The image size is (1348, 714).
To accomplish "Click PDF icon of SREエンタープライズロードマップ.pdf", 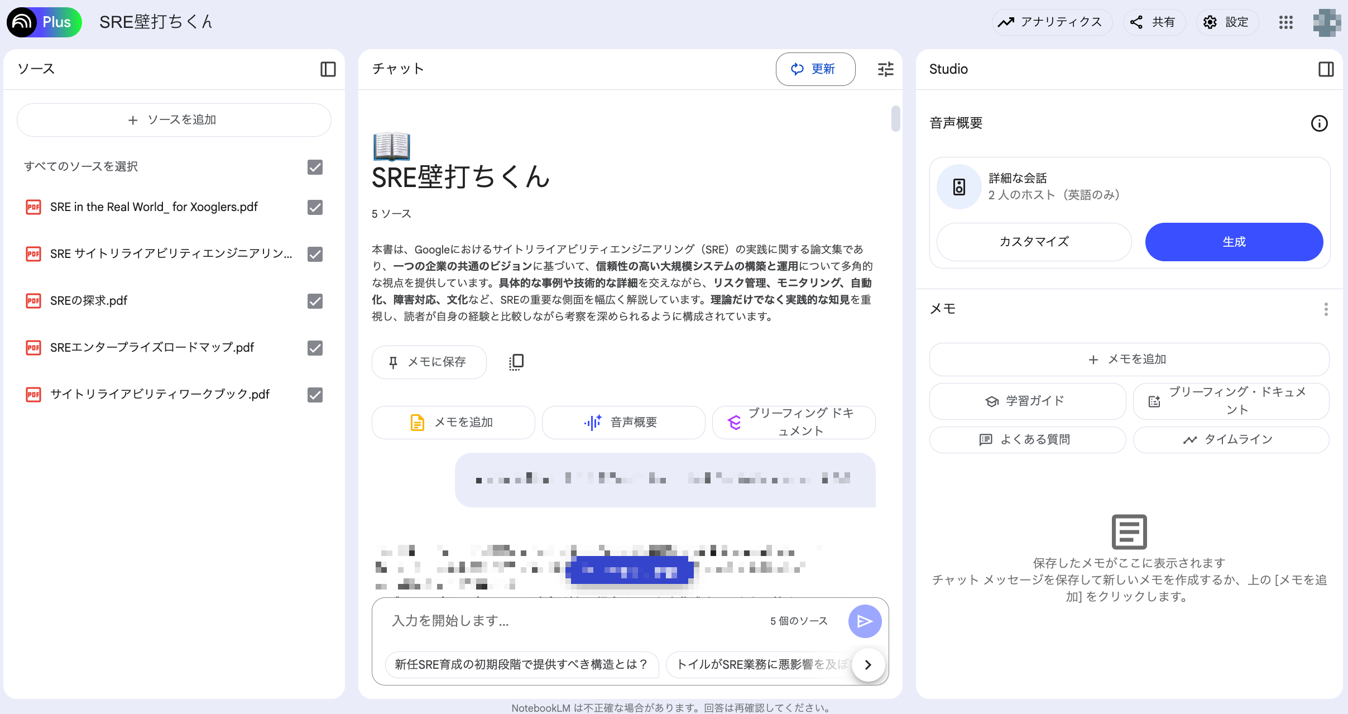I will coord(33,348).
